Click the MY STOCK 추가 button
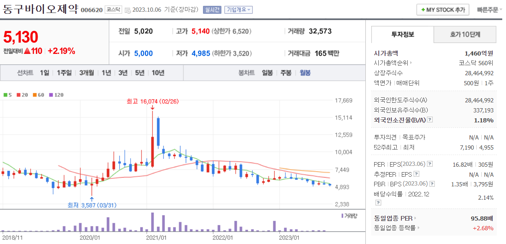The width and height of the screenshot is (506, 244). click(443, 10)
